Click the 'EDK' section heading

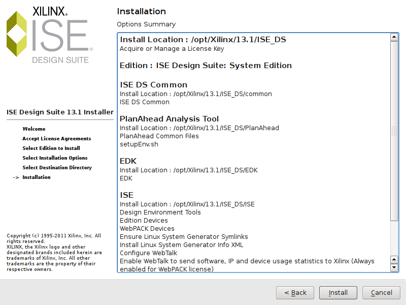click(x=128, y=161)
